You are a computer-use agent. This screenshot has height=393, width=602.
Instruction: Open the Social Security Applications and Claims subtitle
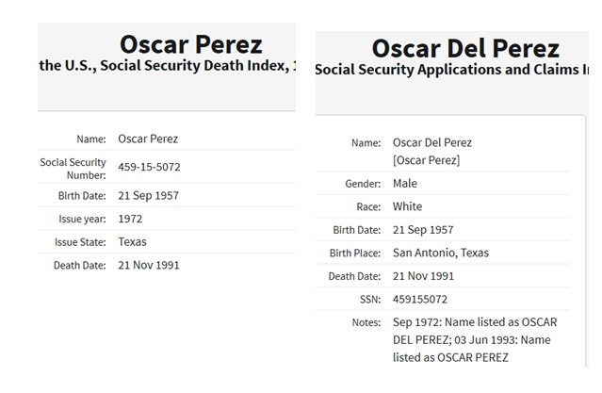coord(452,70)
